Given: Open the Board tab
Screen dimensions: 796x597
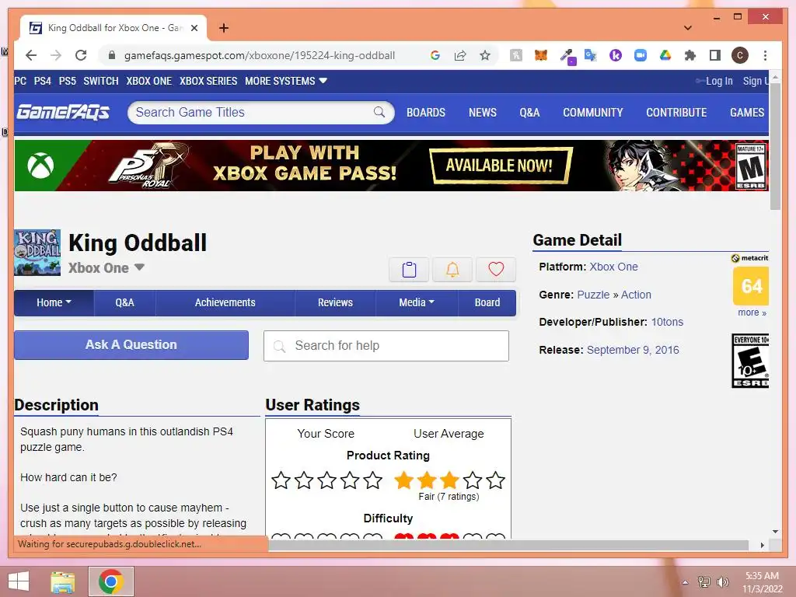Looking at the screenshot, I should pyautogui.click(x=487, y=302).
